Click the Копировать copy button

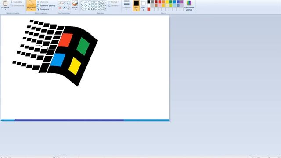coord(18,6)
